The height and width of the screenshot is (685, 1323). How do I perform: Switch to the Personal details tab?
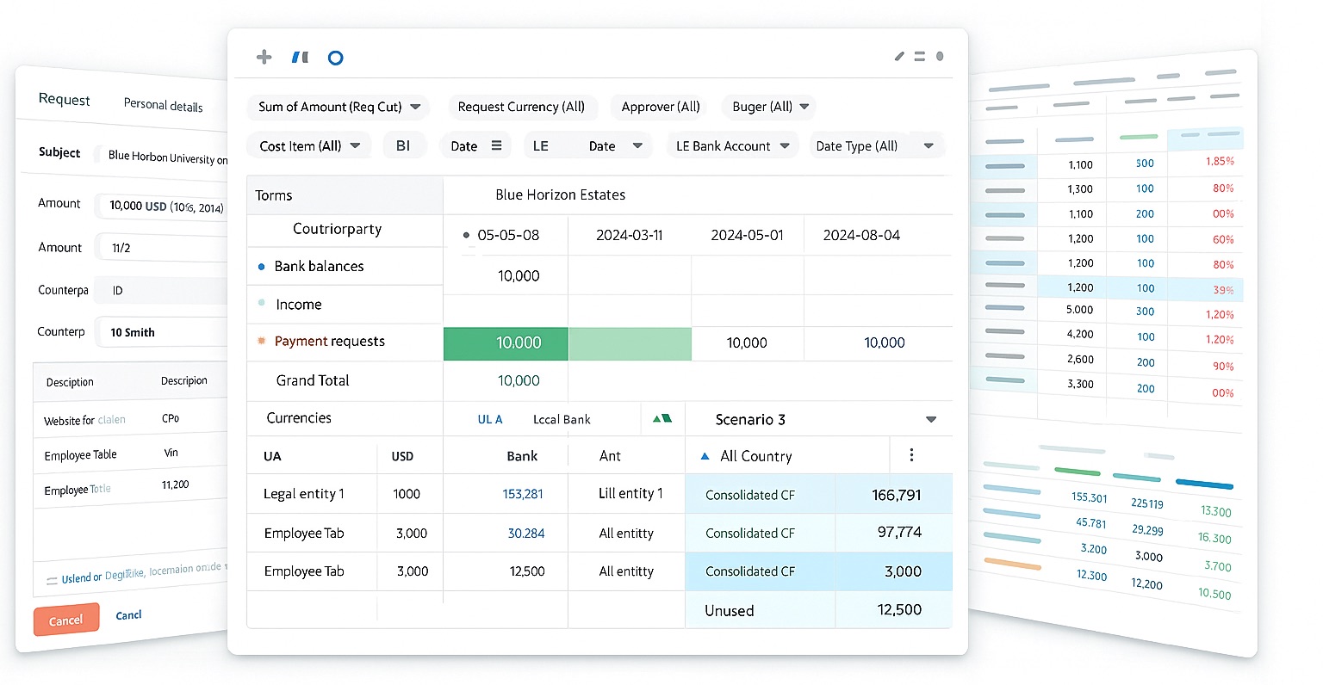tap(163, 105)
